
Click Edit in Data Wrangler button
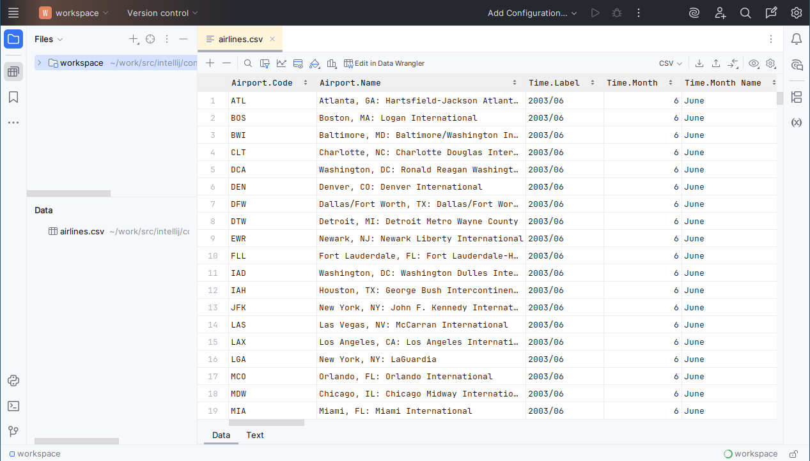point(384,63)
